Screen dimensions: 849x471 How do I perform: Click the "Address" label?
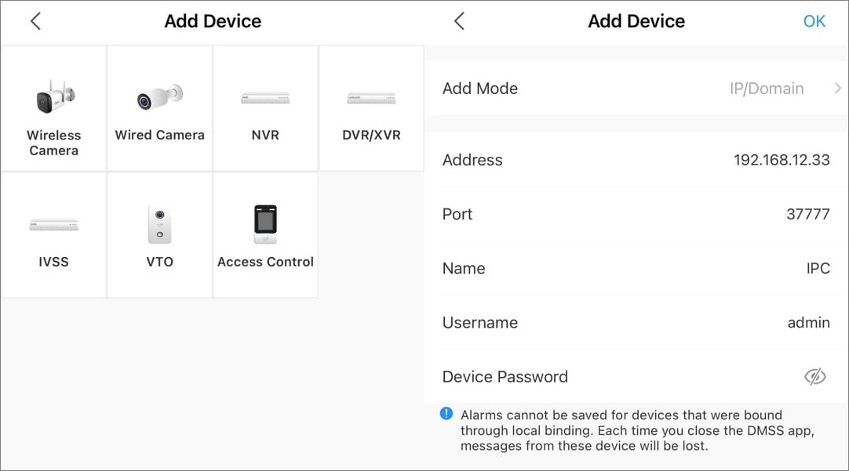[472, 160]
